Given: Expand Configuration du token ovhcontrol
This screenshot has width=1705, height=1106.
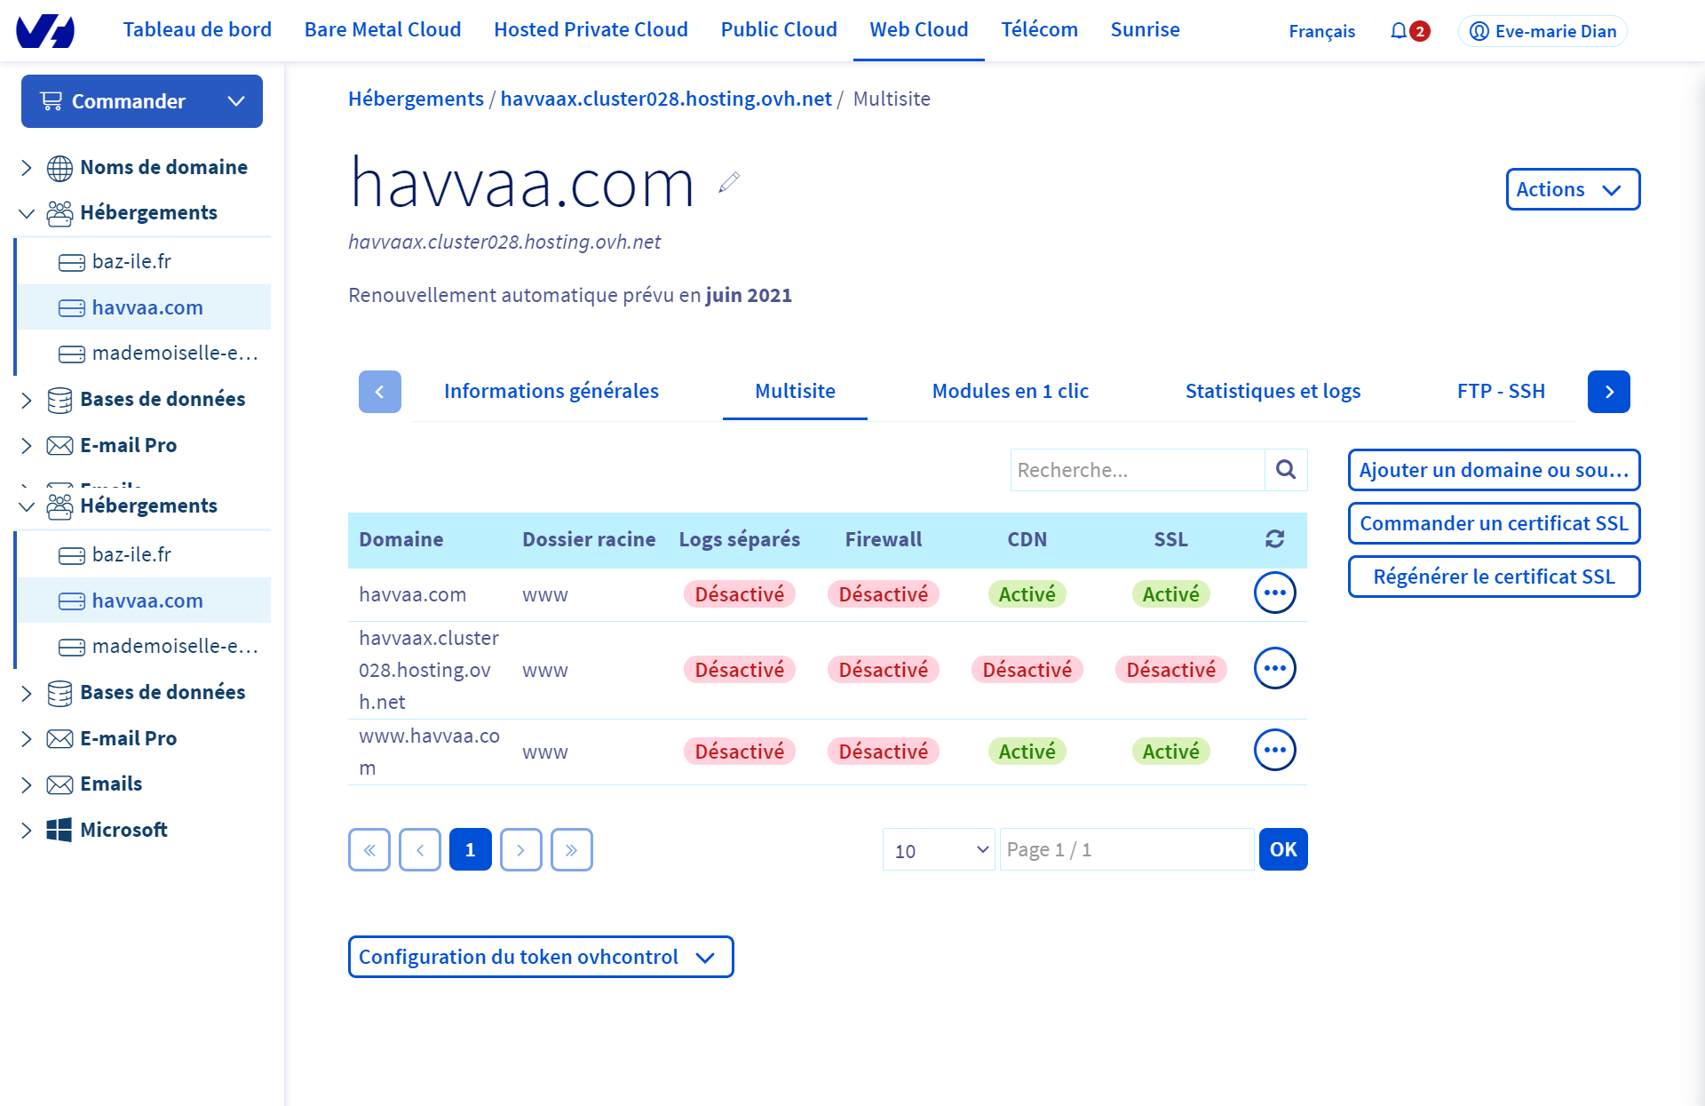Looking at the screenshot, I should [x=540, y=957].
